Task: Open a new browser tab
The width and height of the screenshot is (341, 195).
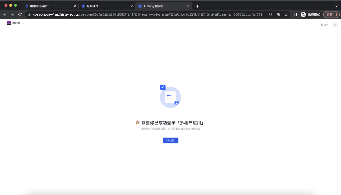Action: point(197,6)
